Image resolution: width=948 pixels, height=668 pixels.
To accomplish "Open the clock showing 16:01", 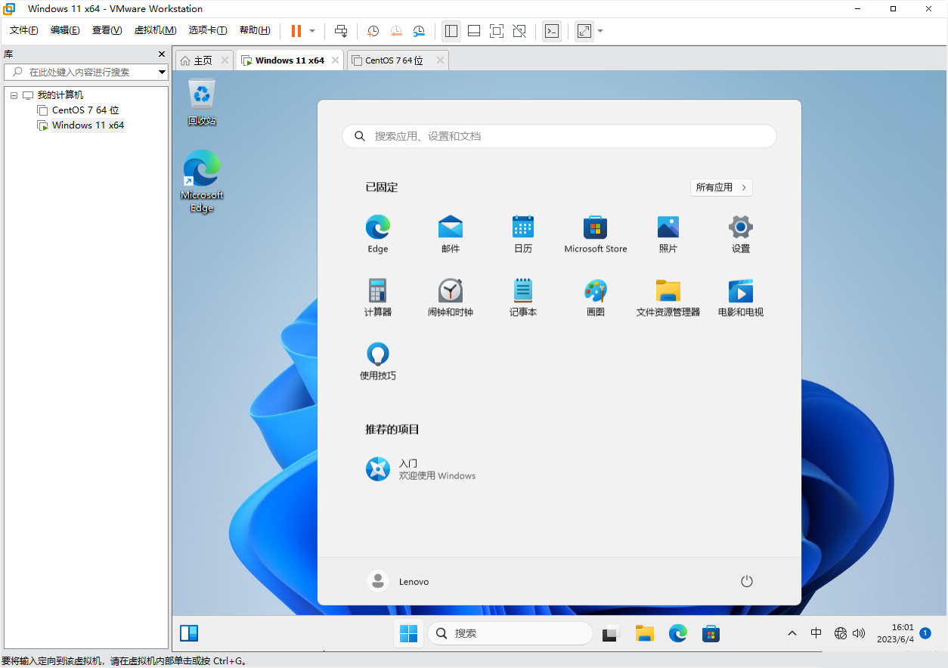I will 897,633.
